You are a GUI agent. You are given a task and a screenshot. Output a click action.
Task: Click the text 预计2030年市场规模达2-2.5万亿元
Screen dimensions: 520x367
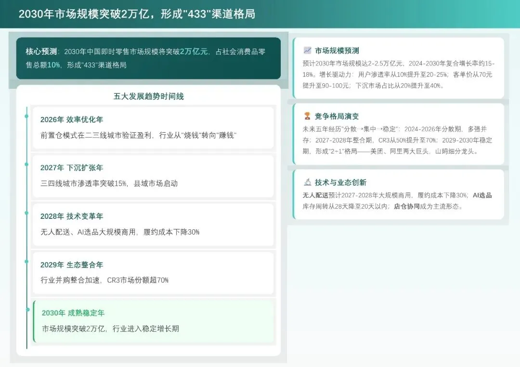click(x=352, y=63)
